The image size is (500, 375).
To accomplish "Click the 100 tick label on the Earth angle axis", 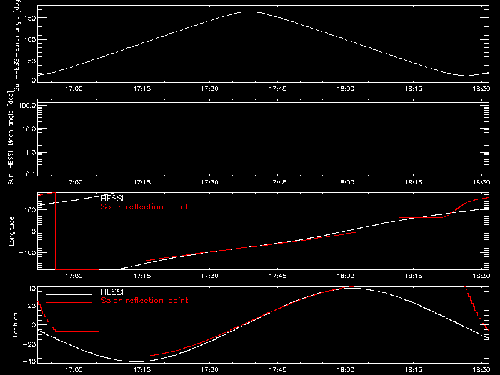I will pos(29,40).
